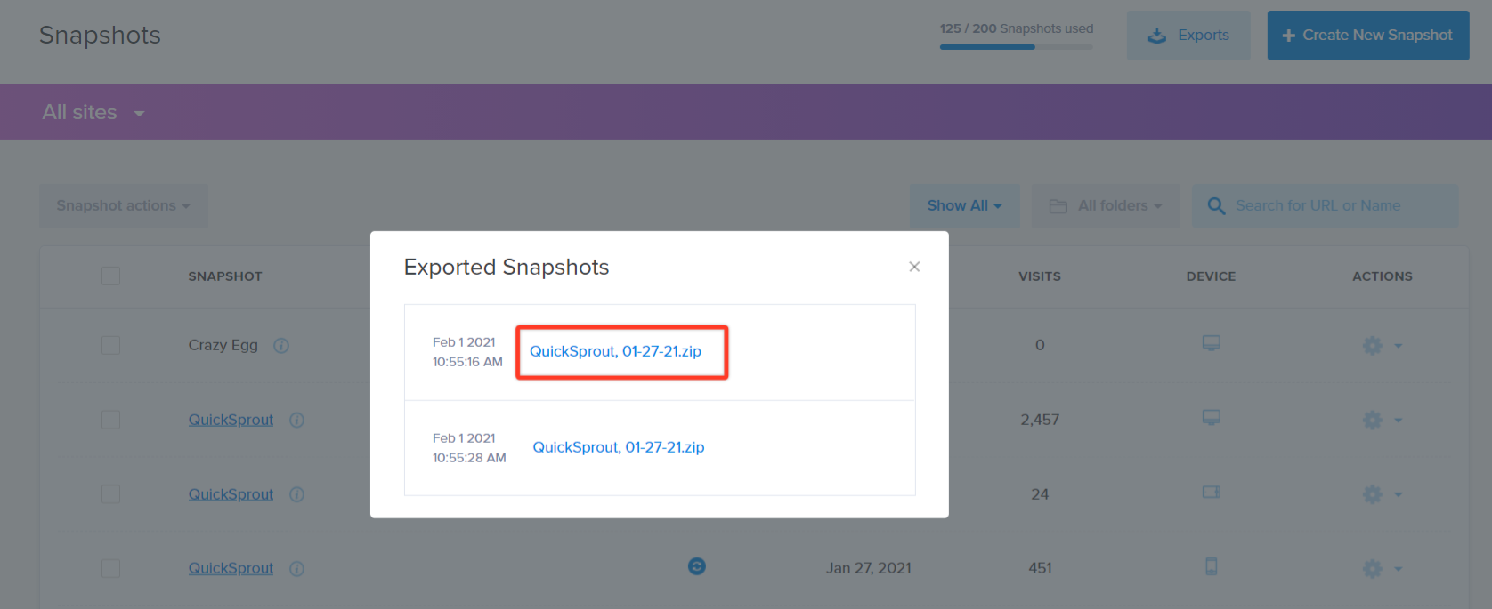Open the Show All filter dropdown
Screen dimensions: 1492x609
tap(964, 206)
